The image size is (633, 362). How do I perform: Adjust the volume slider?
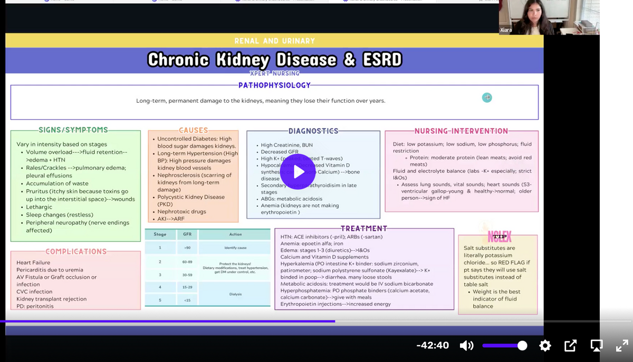(x=505, y=346)
